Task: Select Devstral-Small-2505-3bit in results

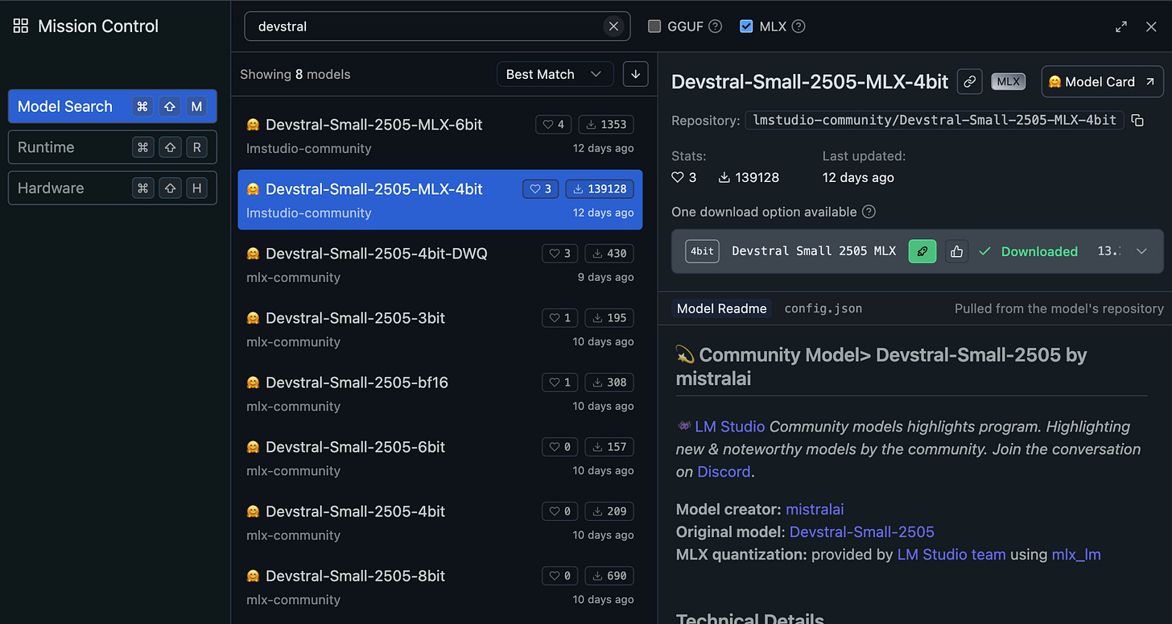Action: (x=440, y=329)
